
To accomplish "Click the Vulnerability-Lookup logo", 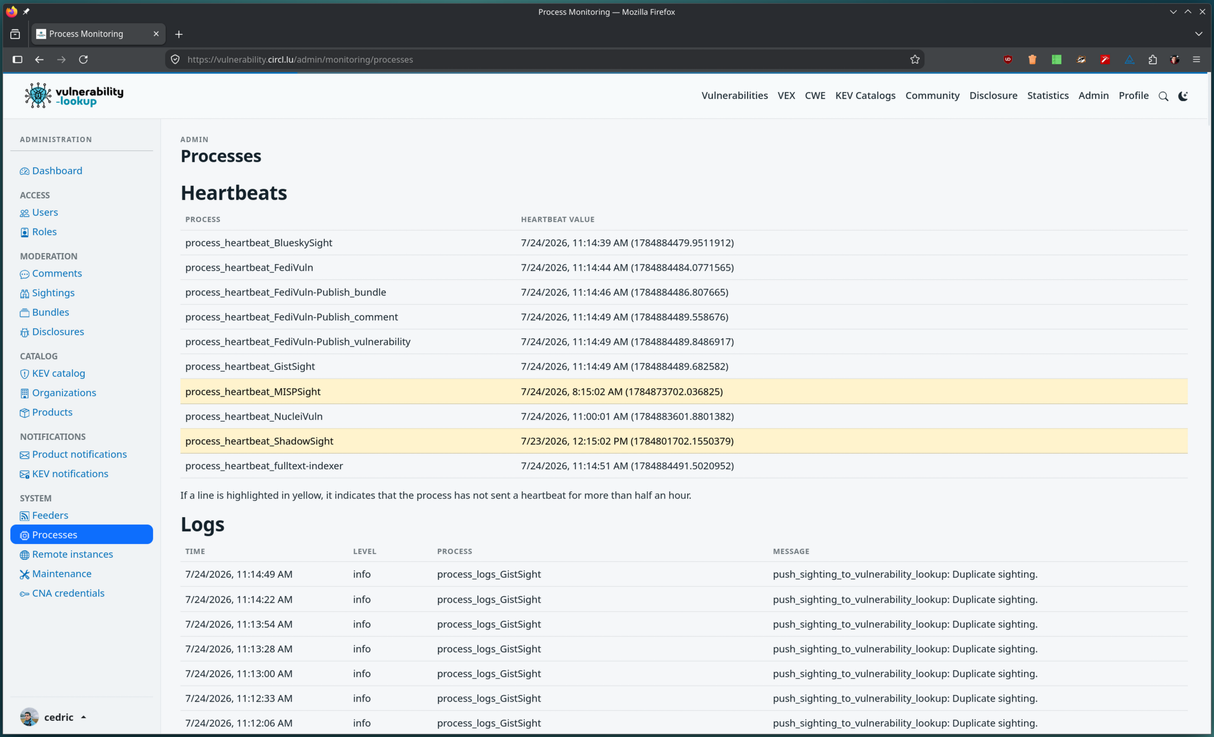I will pyautogui.click(x=74, y=95).
